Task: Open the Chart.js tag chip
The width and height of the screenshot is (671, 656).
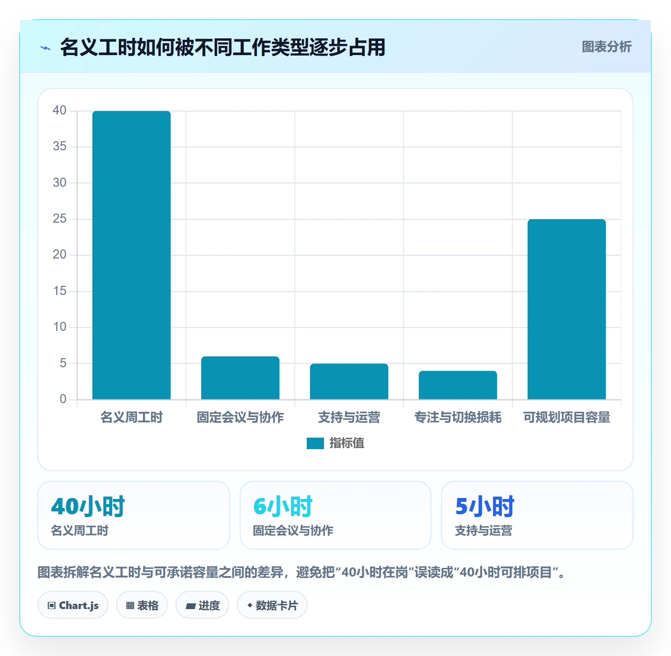Action: point(73,605)
